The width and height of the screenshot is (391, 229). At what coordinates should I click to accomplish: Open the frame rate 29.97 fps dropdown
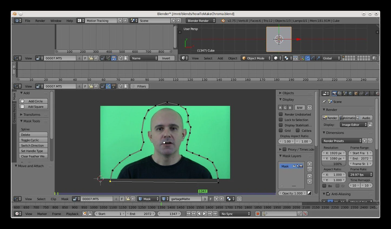tap(361, 174)
